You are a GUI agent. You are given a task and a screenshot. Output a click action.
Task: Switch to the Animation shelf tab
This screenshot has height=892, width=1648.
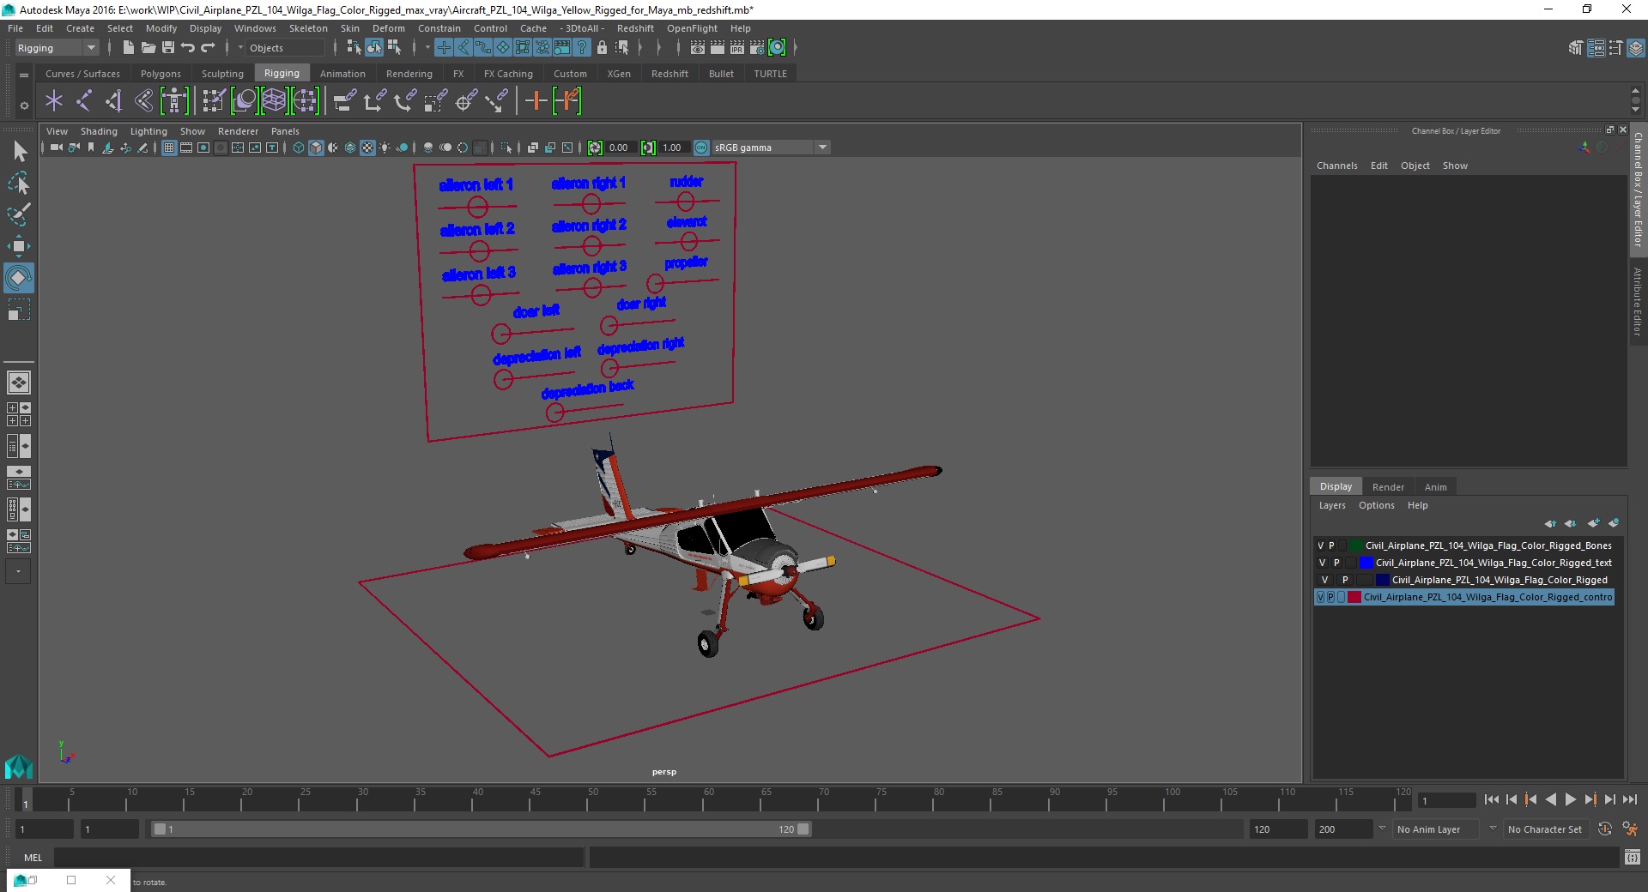pos(342,74)
